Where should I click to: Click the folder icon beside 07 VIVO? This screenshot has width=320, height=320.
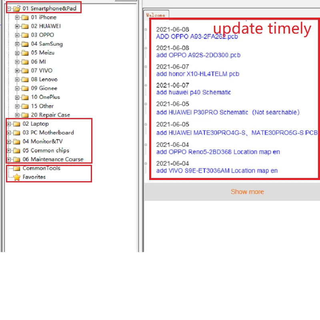pos(25,71)
